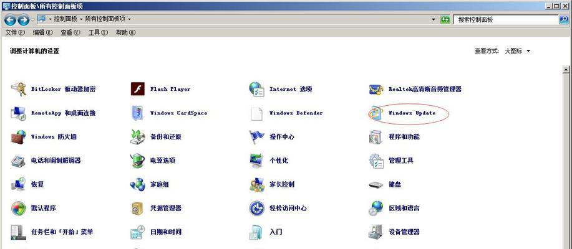
Task: Open the Windows CardSpace icon
Action: tap(137, 113)
